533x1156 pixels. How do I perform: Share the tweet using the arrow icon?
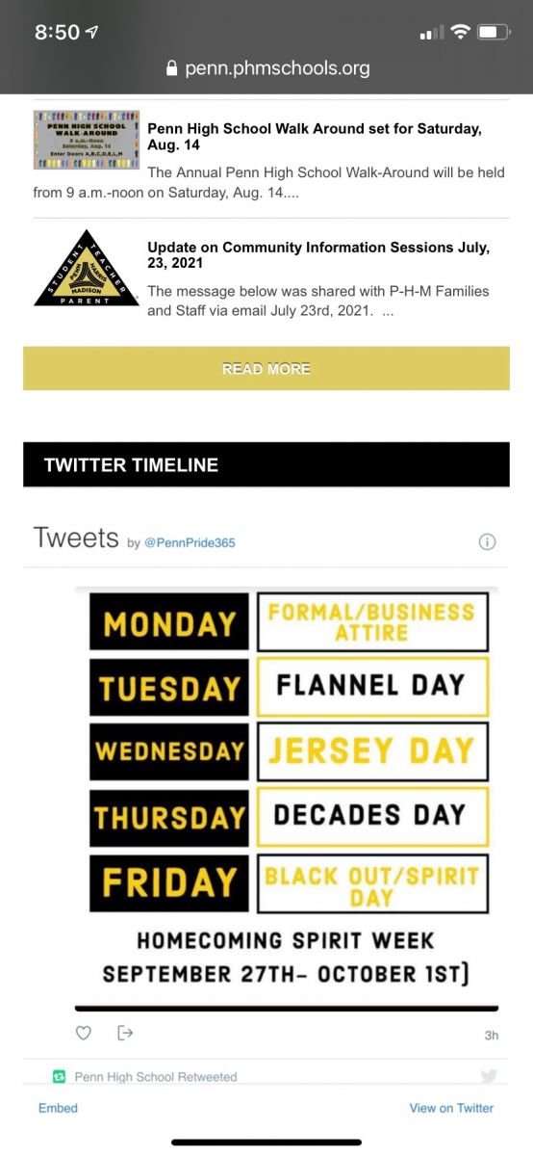124,1033
